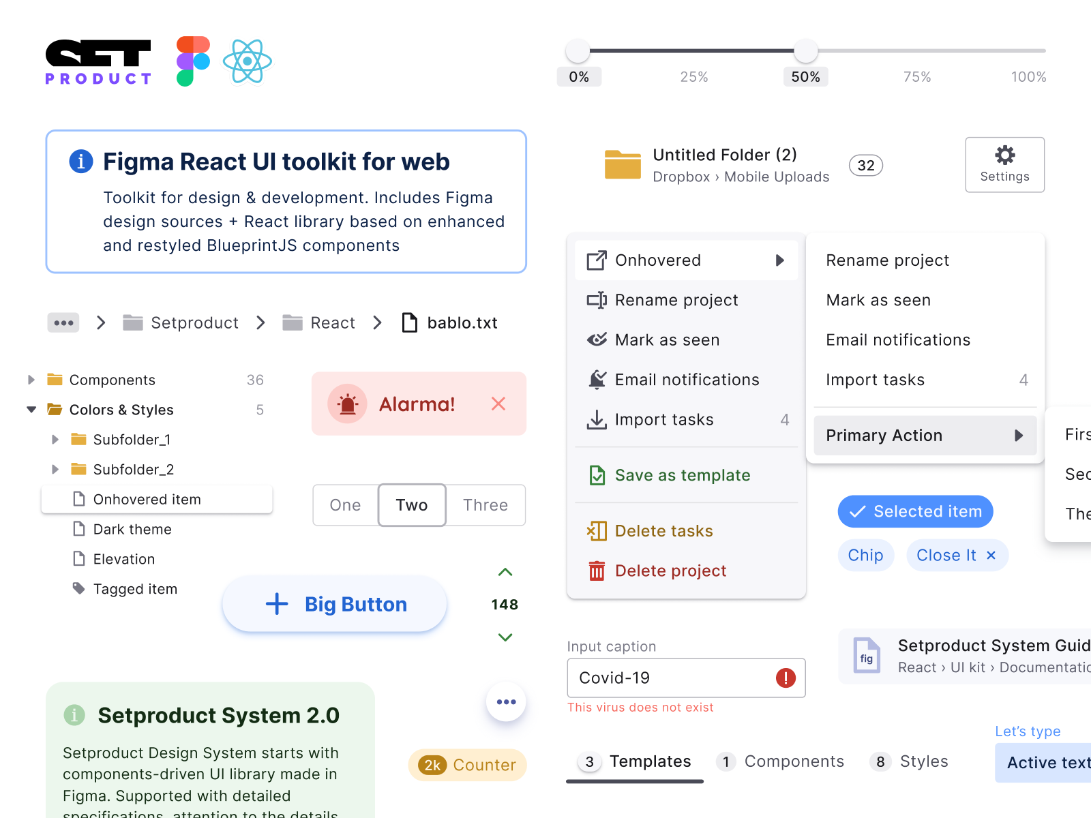This screenshot has height=818, width=1091.
Task: Click the eye icon next to Mark as seen
Action: pos(597,339)
